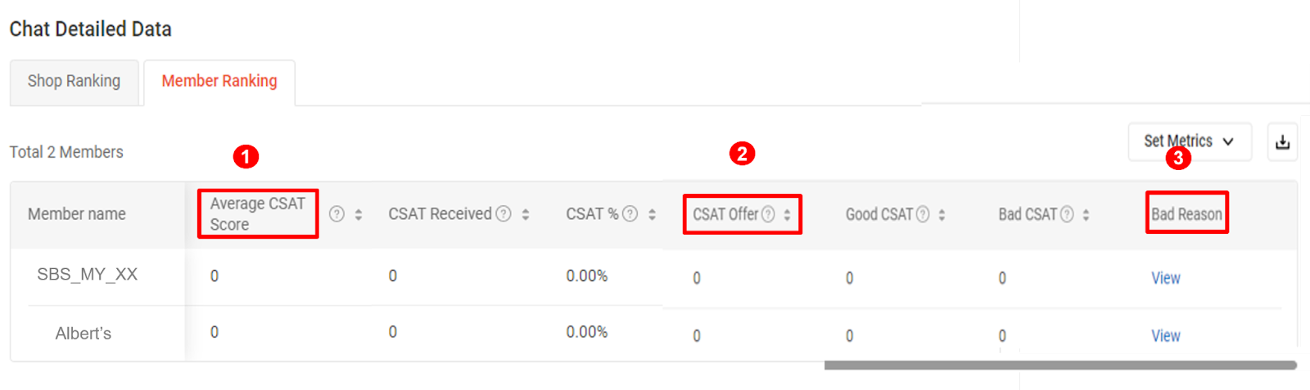Click the download export icon
The height and width of the screenshot is (390, 1310).
1282,142
